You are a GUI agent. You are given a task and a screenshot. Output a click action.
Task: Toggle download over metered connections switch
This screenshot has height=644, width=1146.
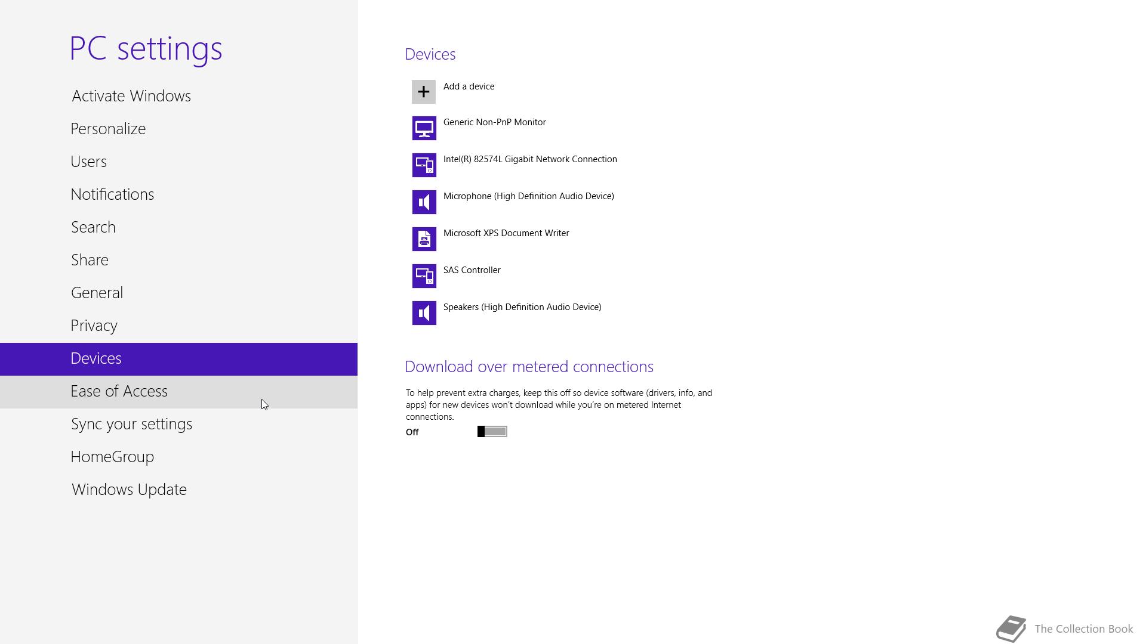click(492, 432)
